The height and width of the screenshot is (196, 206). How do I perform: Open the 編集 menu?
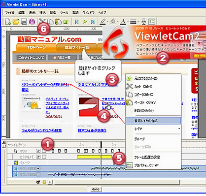(22, 13)
